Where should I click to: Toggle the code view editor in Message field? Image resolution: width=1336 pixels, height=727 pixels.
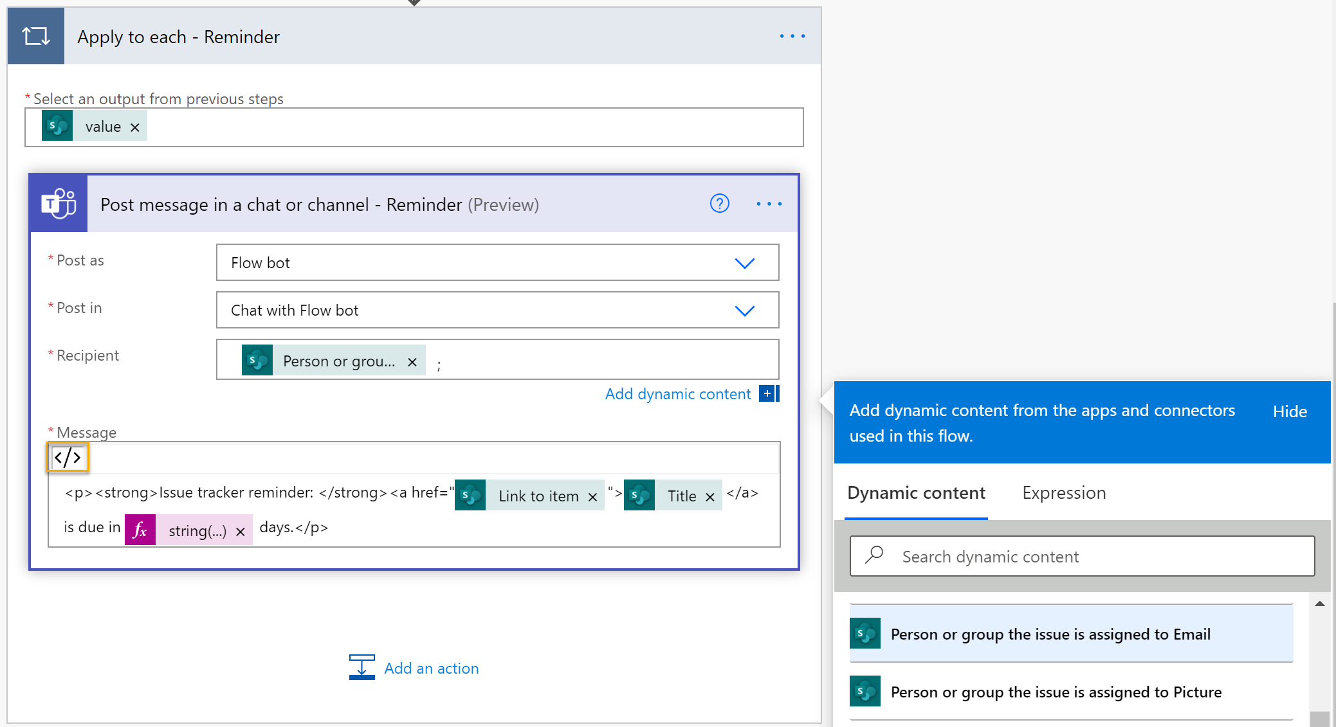[x=68, y=457]
